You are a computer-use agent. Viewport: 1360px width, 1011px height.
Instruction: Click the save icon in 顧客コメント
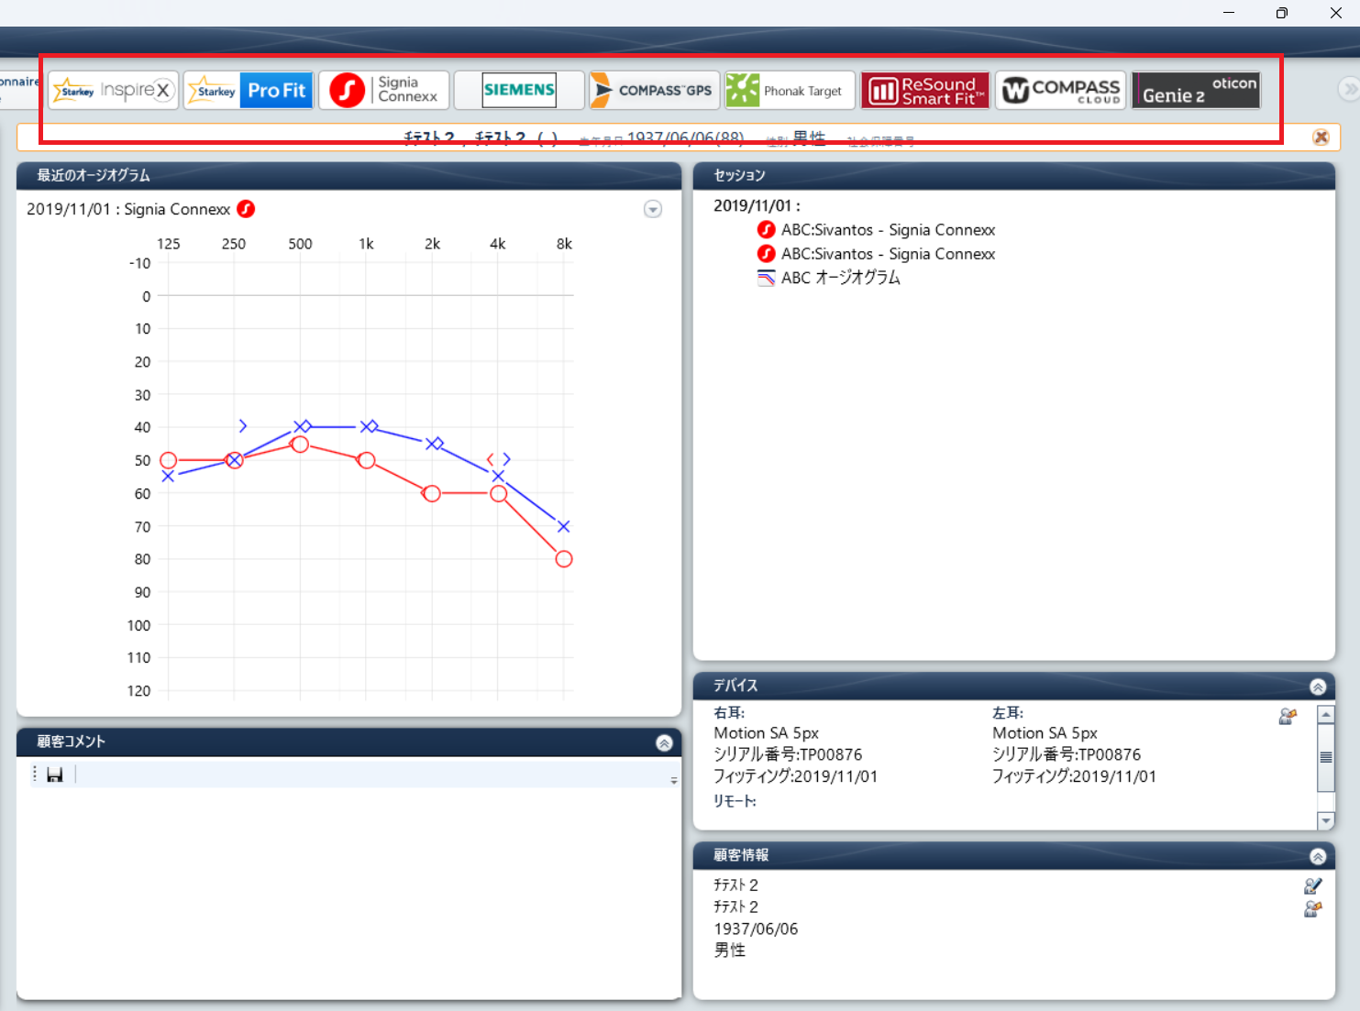pyautogui.click(x=55, y=775)
